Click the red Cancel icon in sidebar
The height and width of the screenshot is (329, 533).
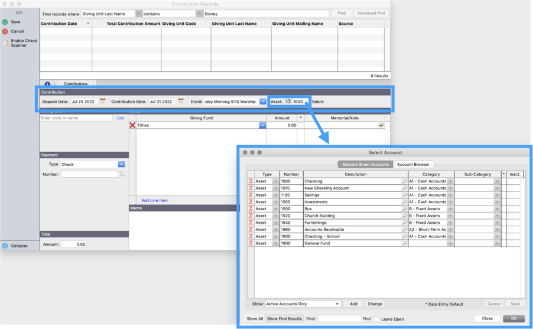click(x=5, y=31)
